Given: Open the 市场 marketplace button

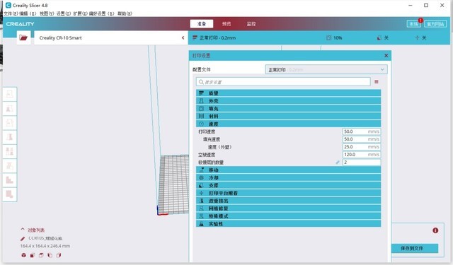Looking at the screenshot, I should click(x=413, y=24).
